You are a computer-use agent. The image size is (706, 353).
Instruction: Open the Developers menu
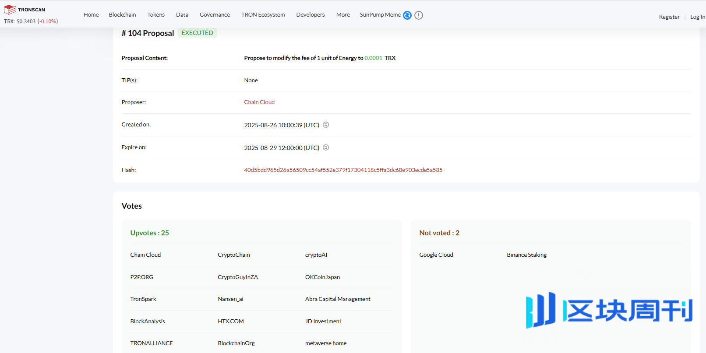311,15
